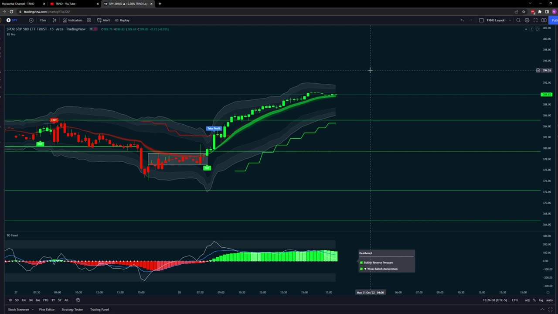Bookmark this page with star icon
The height and width of the screenshot is (314, 558).
pos(524,12)
